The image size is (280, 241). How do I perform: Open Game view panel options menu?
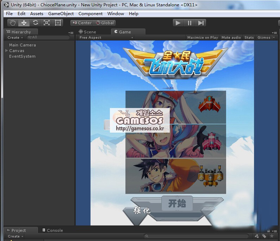[x=274, y=33]
